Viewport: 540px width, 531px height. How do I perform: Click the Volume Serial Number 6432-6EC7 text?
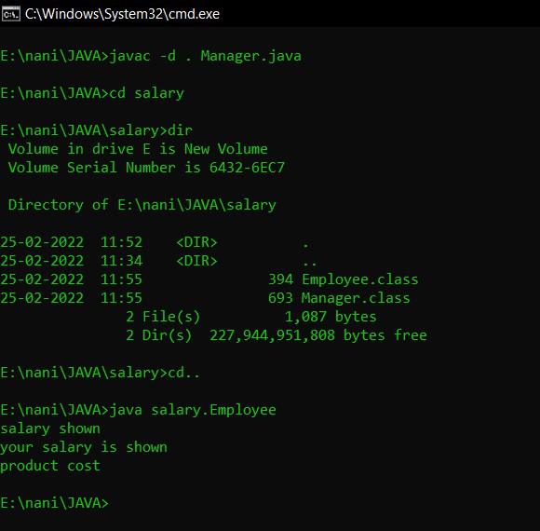point(146,168)
